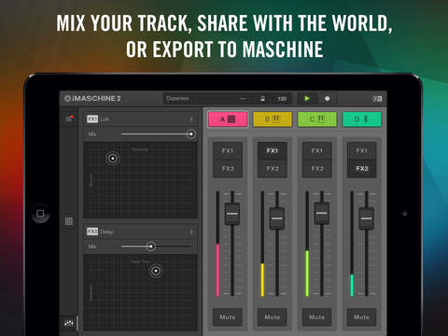Mute channel C
448x336 pixels.
tap(316, 317)
